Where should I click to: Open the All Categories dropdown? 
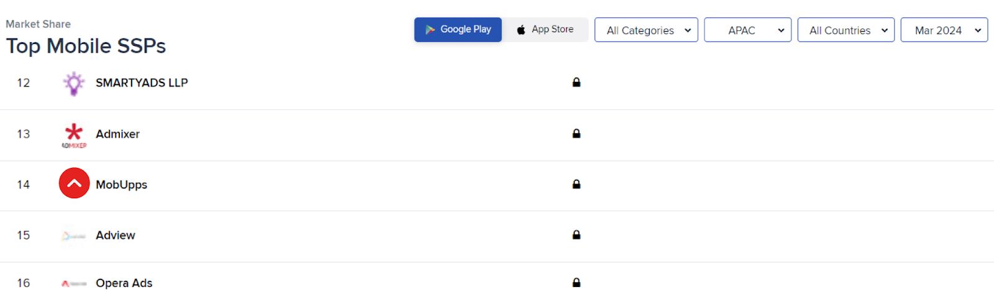pyautogui.click(x=646, y=30)
